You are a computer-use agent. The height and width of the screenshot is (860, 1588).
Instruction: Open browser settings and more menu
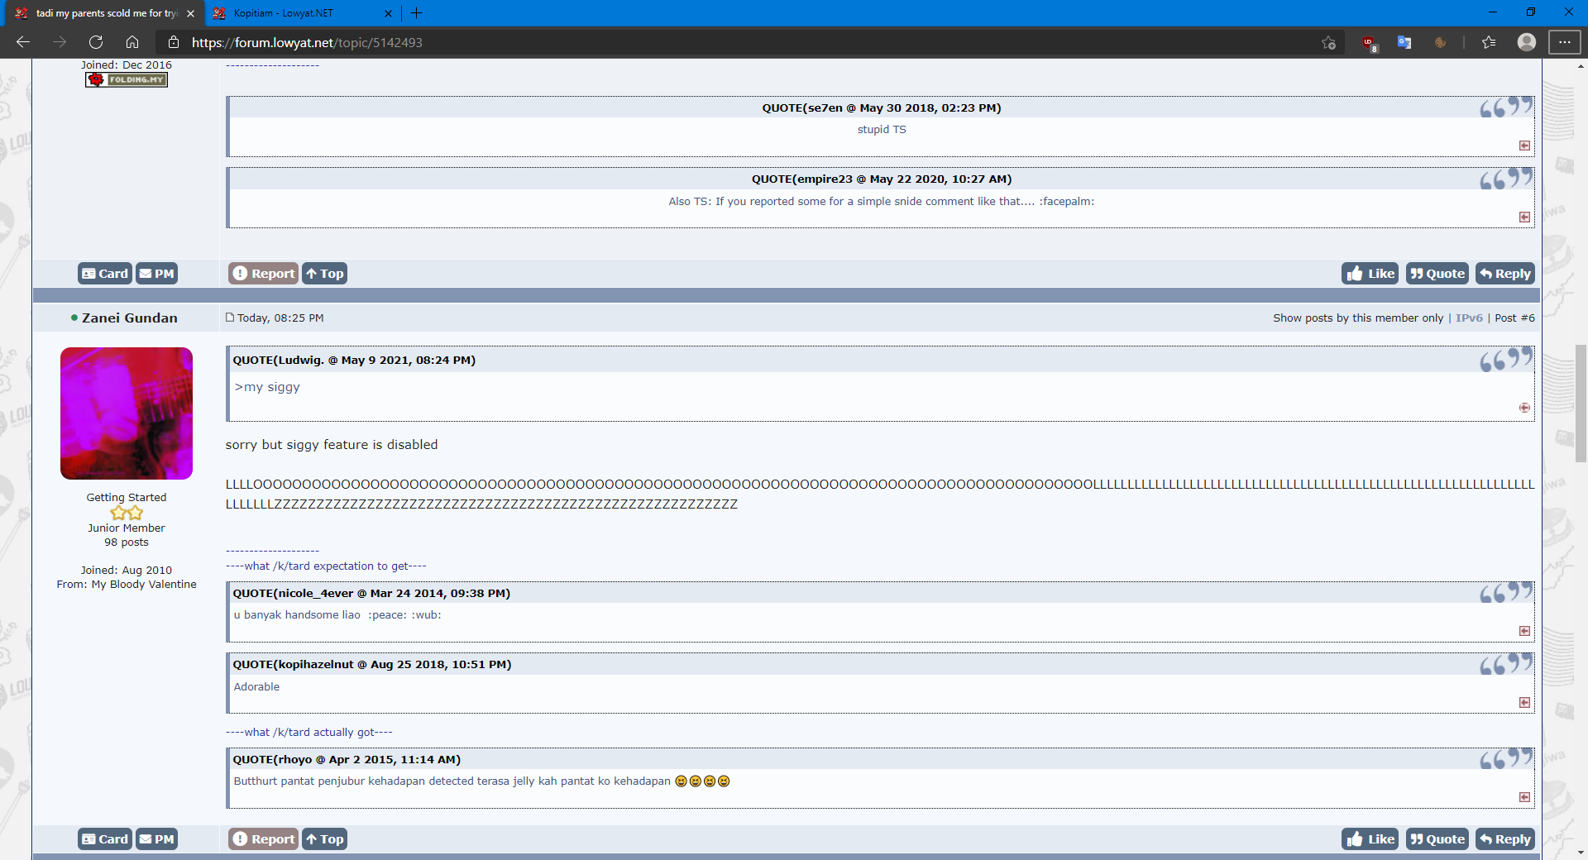point(1564,42)
